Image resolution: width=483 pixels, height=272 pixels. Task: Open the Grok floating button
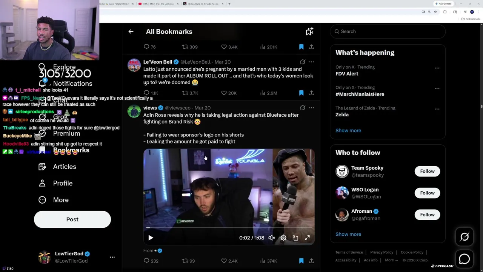464,237
